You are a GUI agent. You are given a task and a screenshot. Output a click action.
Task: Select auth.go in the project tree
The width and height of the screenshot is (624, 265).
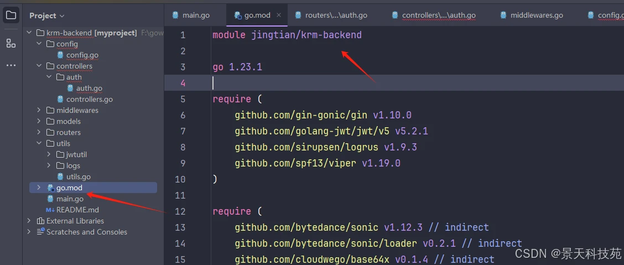click(x=89, y=89)
